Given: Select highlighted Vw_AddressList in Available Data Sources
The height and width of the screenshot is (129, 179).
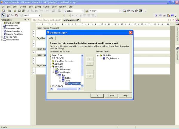Looking at the screenshot, I should [74, 84].
